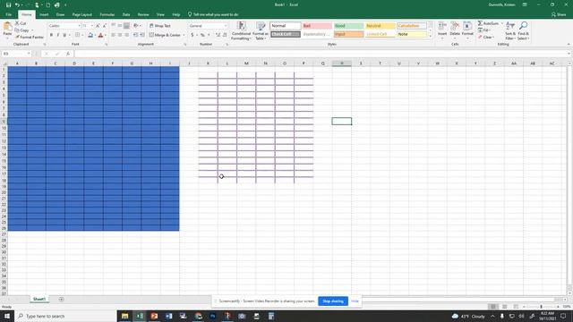Click the formula bar input
This screenshot has width=573, height=322.
(x=321, y=54)
